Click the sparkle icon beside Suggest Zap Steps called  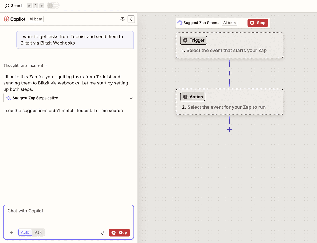[x=8, y=98]
